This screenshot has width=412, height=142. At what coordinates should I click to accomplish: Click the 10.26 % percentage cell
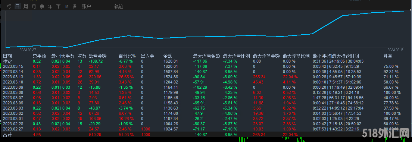pyautogui.click(x=126, y=119)
